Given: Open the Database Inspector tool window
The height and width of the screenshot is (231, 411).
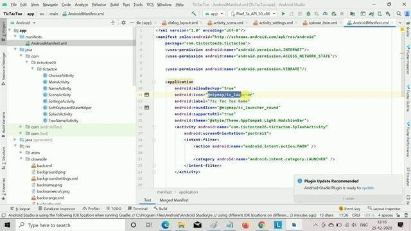Looking at the screenshot, I should point(57,209).
